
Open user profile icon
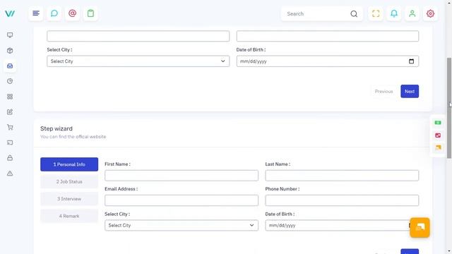point(412,13)
